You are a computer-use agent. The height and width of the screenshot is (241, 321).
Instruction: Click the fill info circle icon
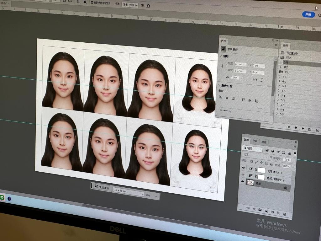pyautogui.click(x=142, y=5)
